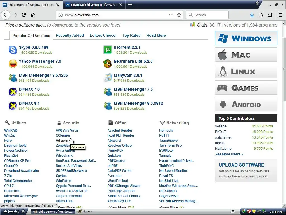Click the Bearshare bear icon
The width and height of the screenshot is (286, 215).
pyautogui.click(x=108, y=64)
